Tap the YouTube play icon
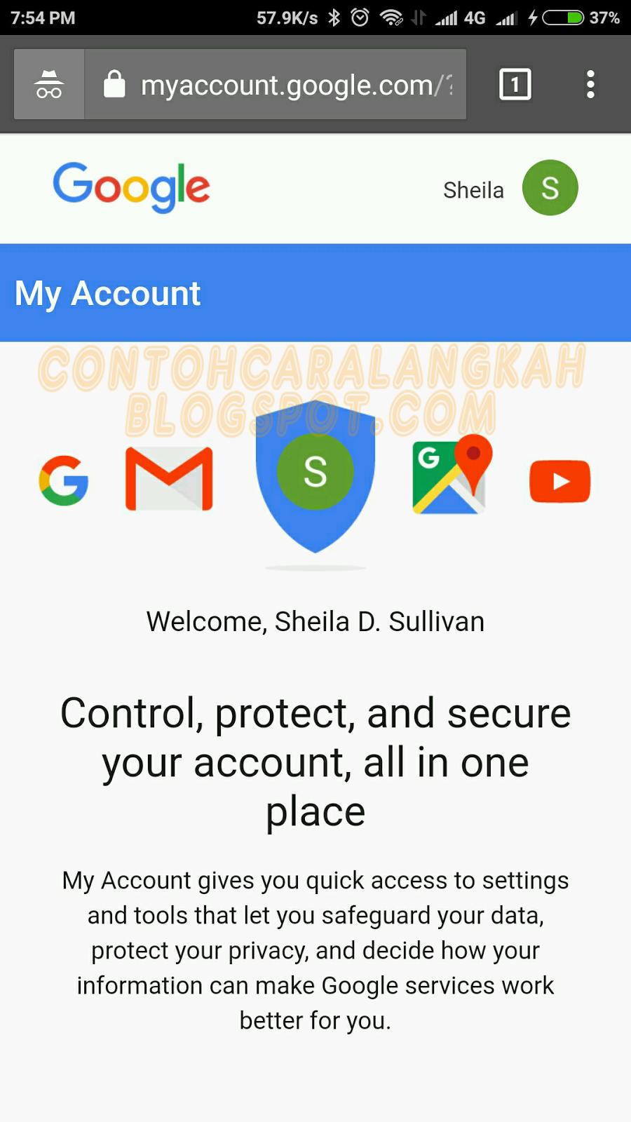Screen dimensions: 631x1122 coord(559,482)
